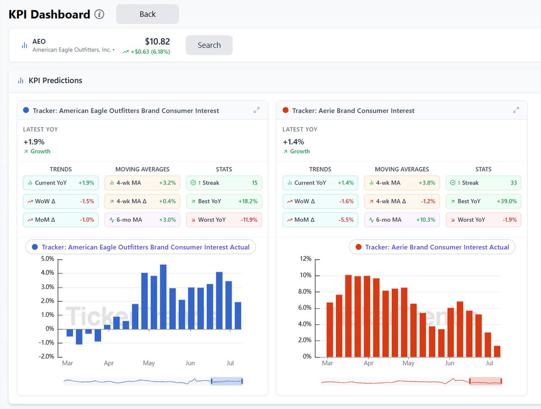Click the WoW Δ -1.6% tile

320,201
